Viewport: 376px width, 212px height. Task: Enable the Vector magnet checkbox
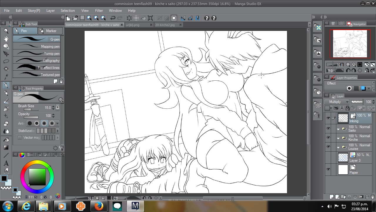click(x=20, y=138)
